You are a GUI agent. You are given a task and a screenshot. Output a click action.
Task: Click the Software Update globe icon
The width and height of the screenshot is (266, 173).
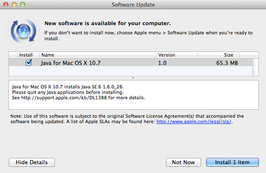tap(23, 31)
